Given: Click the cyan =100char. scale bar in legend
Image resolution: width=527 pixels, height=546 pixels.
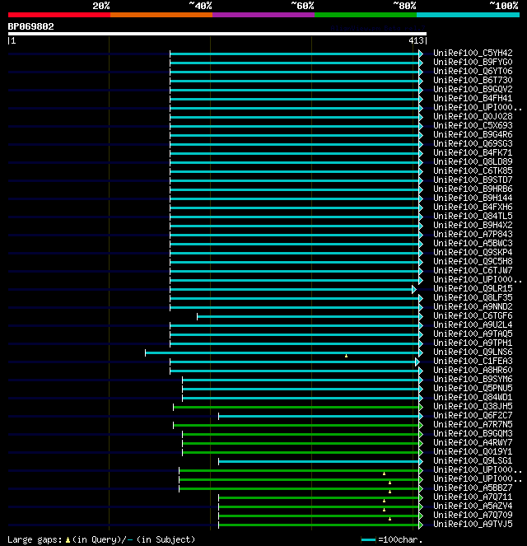Looking at the screenshot, I should pos(368,539).
